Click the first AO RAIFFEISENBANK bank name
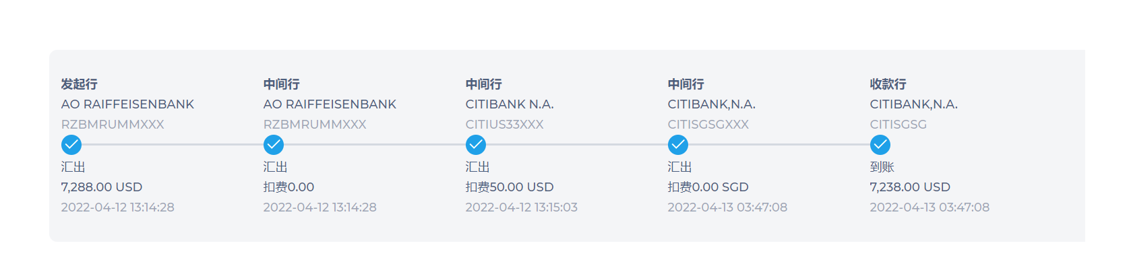 [x=127, y=104]
